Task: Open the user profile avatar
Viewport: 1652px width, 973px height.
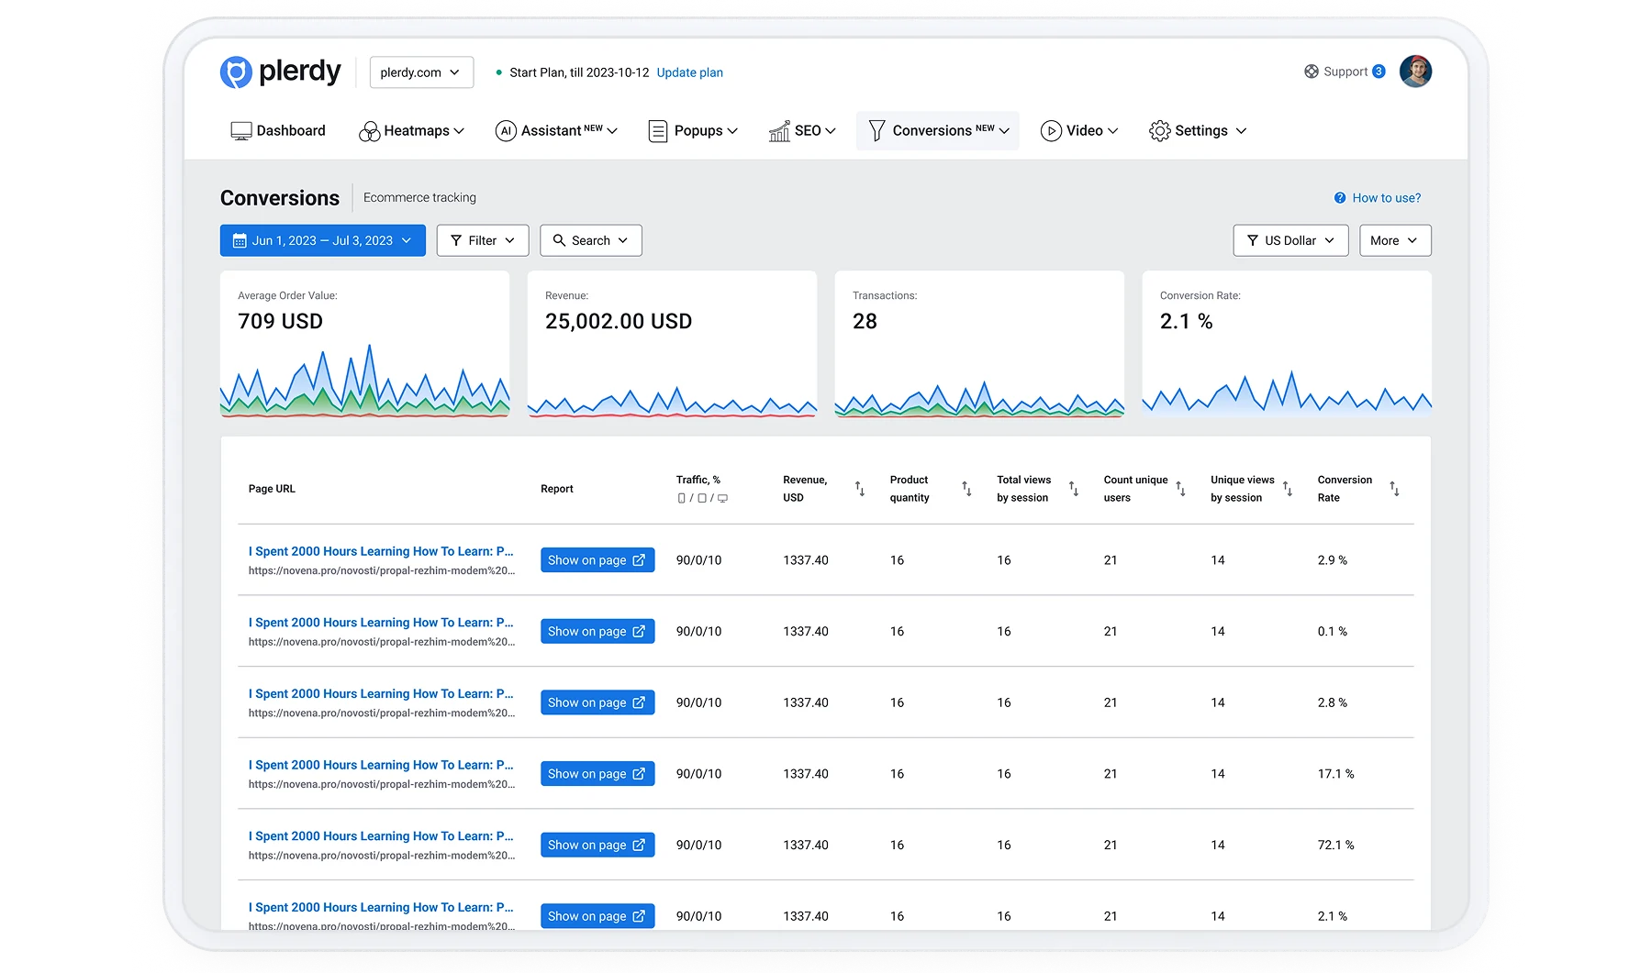Action: click(x=1415, y=72)
